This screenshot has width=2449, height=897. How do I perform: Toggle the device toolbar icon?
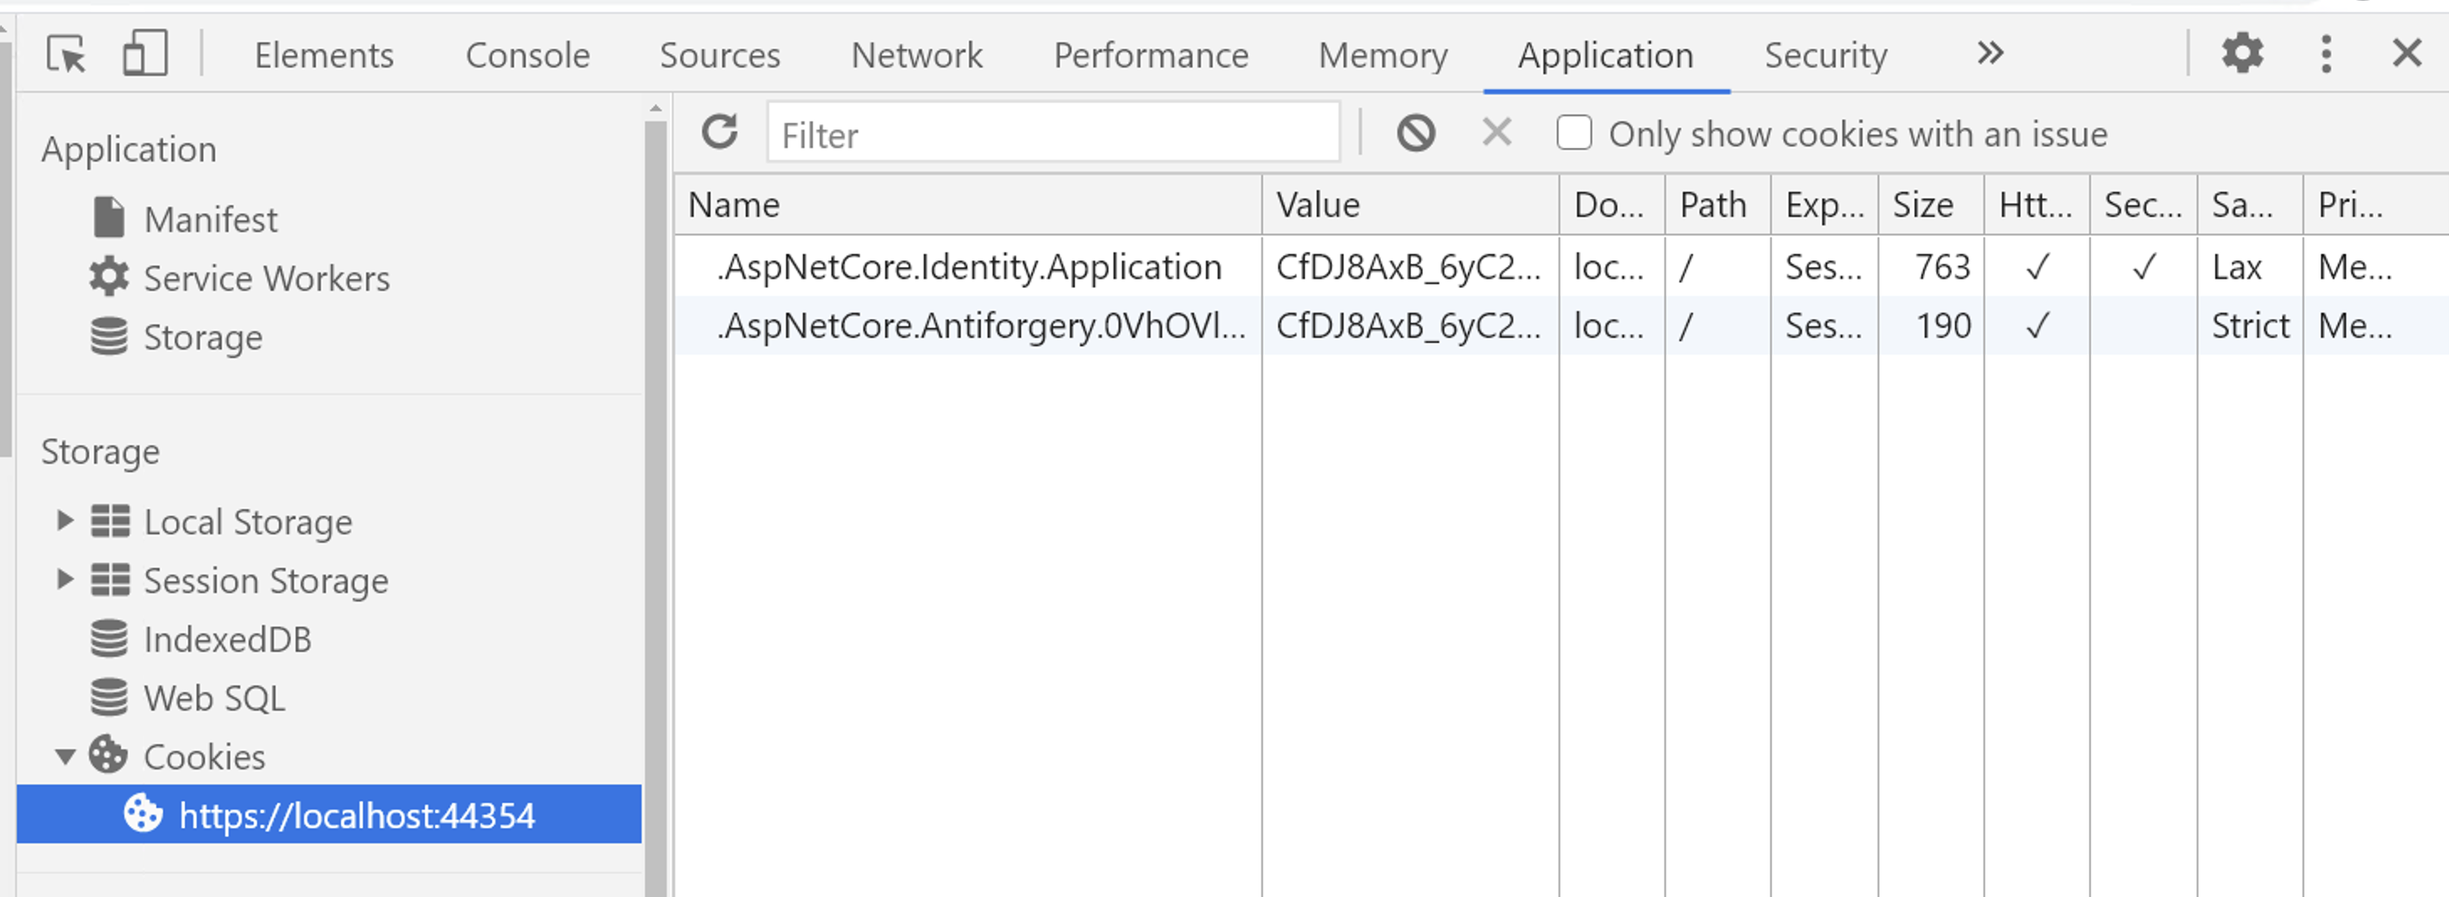144,55
